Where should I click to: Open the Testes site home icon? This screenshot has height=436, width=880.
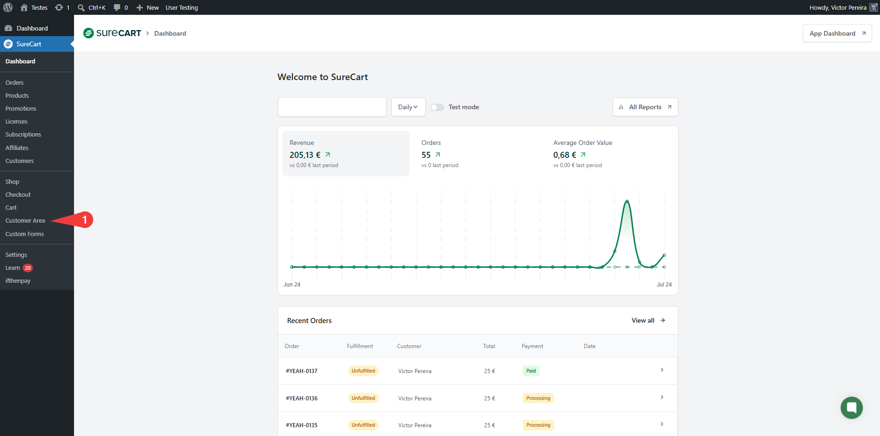coord(24,7)
